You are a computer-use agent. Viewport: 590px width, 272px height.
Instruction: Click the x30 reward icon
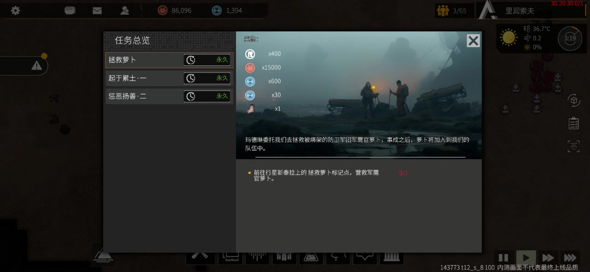coord(250,95)
